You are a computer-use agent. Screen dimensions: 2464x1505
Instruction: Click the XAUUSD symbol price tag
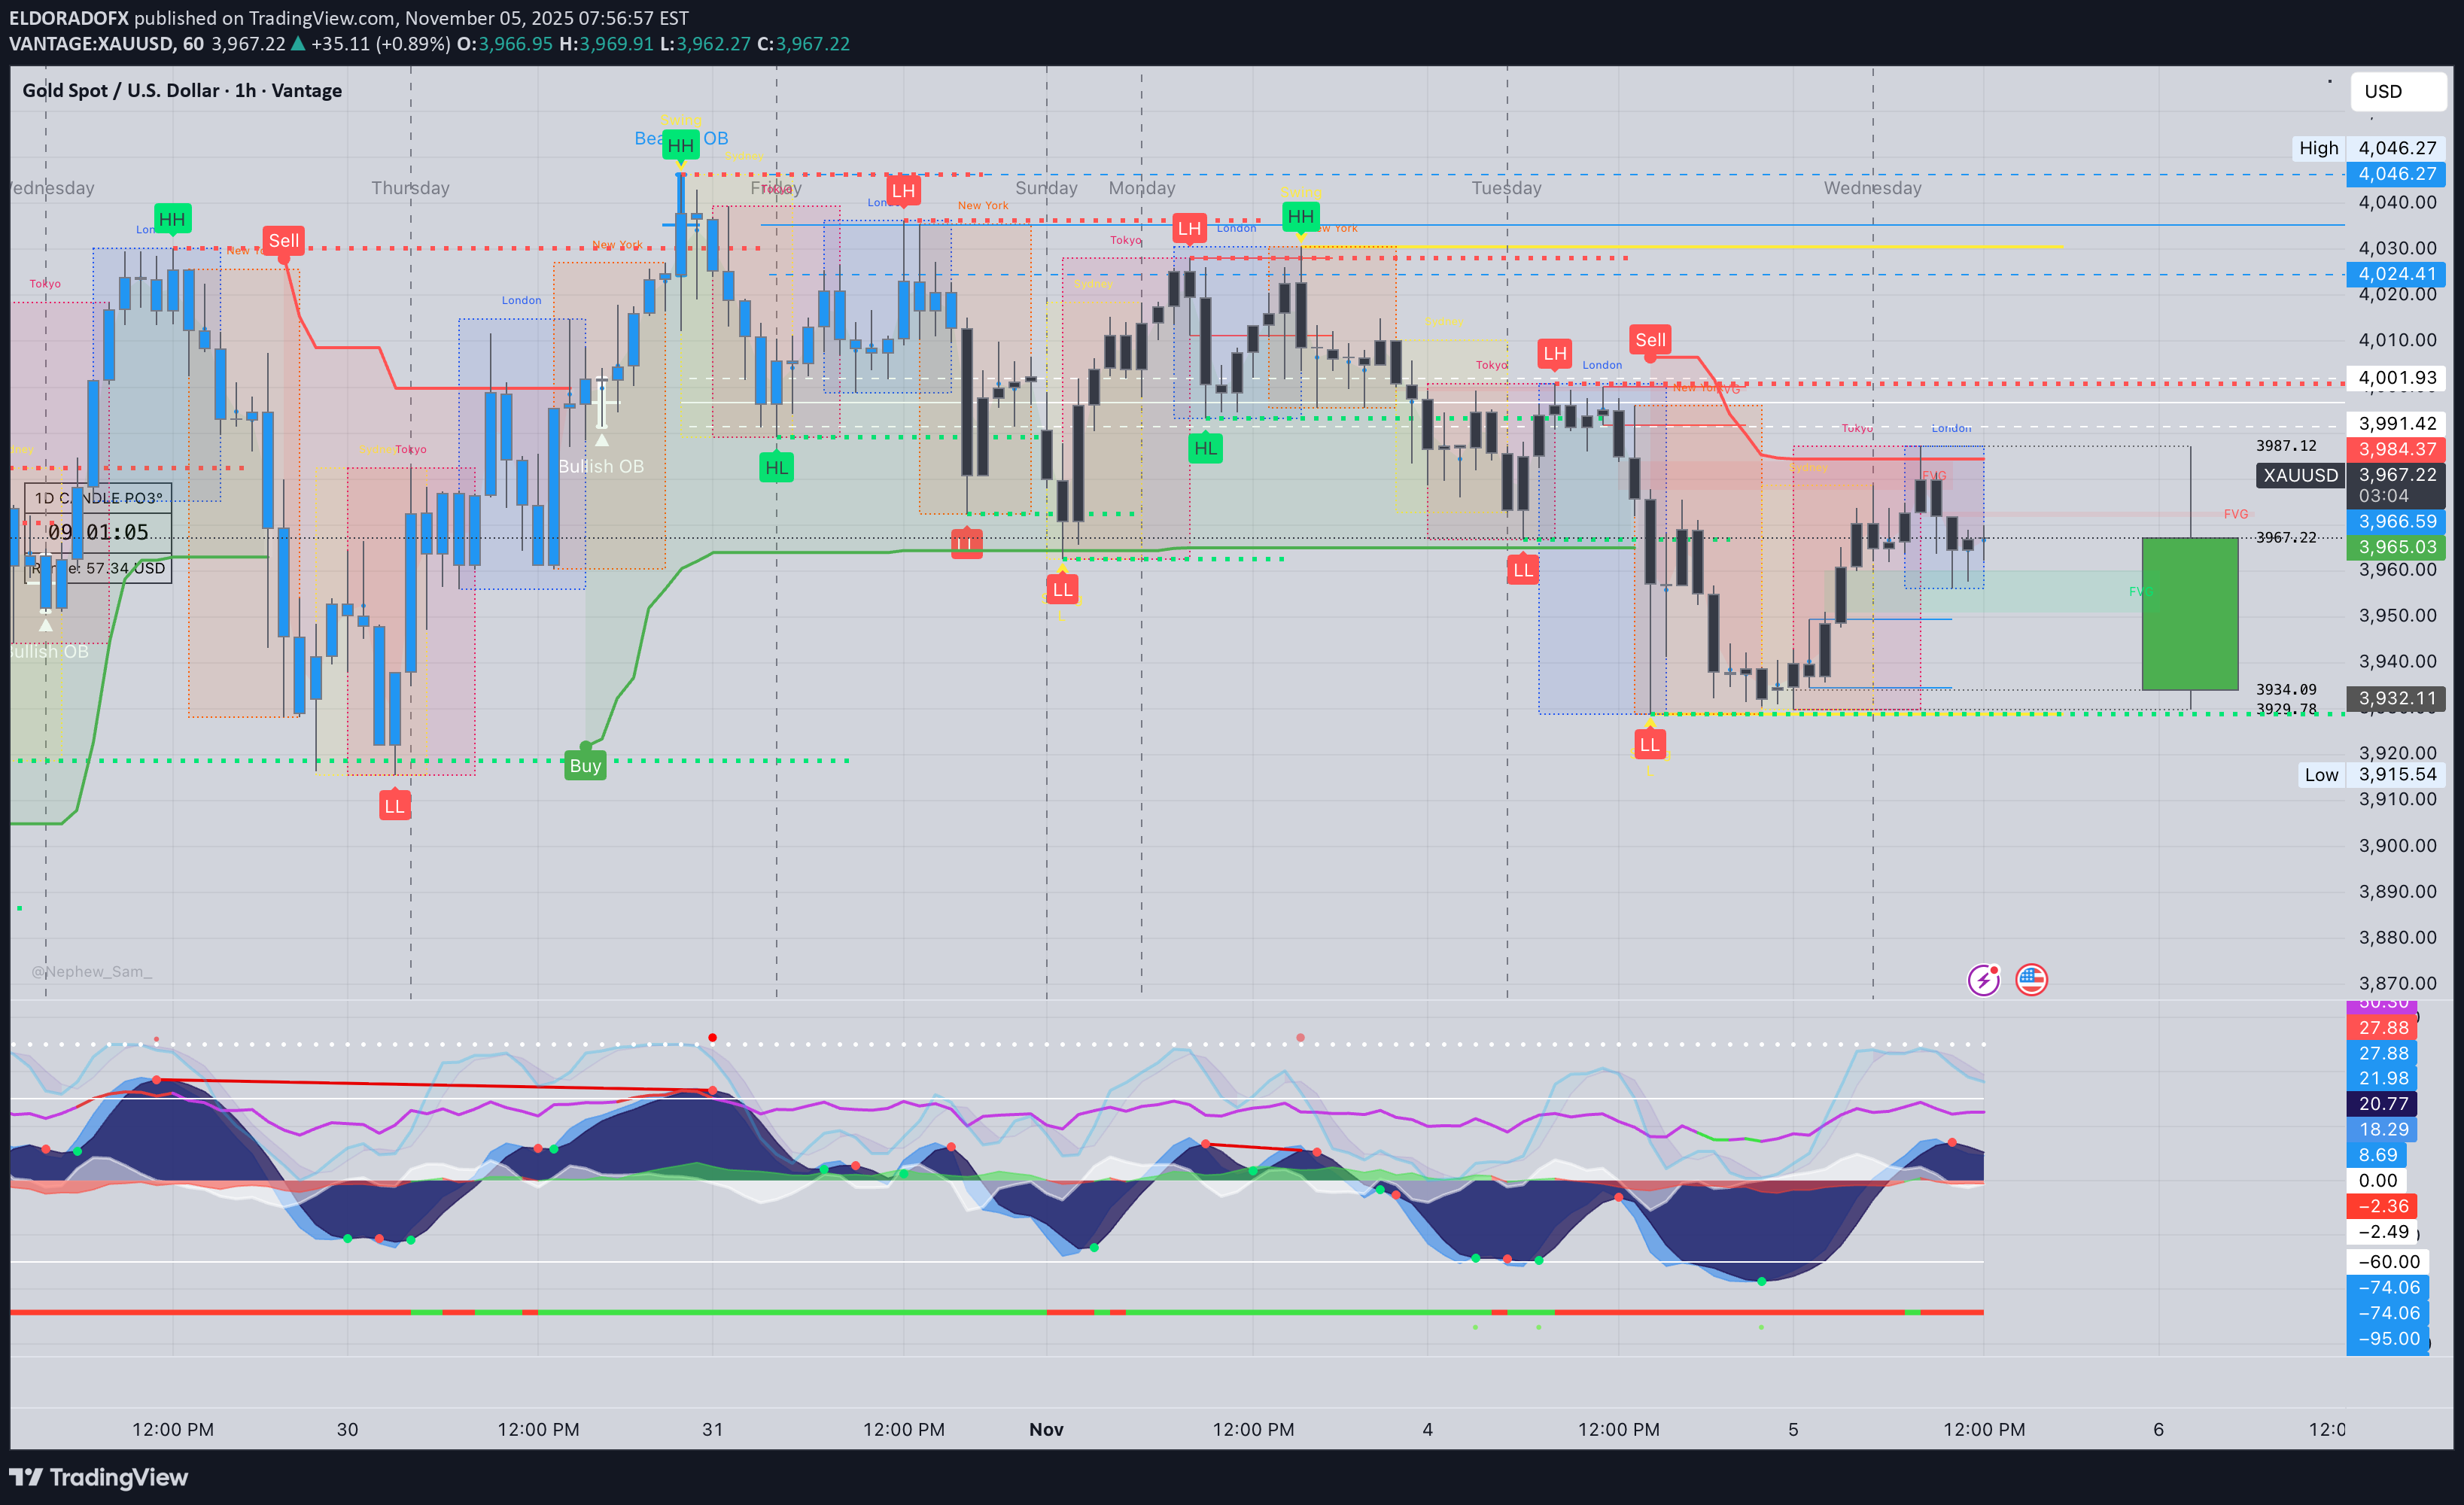click(2301, 476)
